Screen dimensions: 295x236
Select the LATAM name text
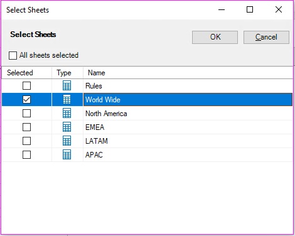[97, 141]
